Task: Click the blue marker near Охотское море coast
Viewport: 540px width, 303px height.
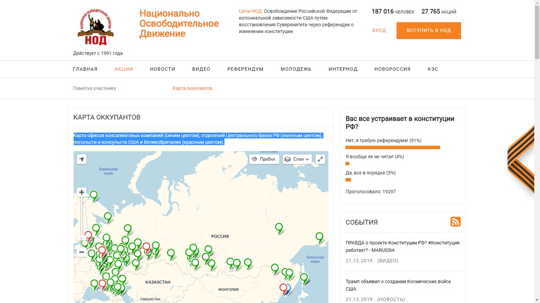Action: pos(288,289)
